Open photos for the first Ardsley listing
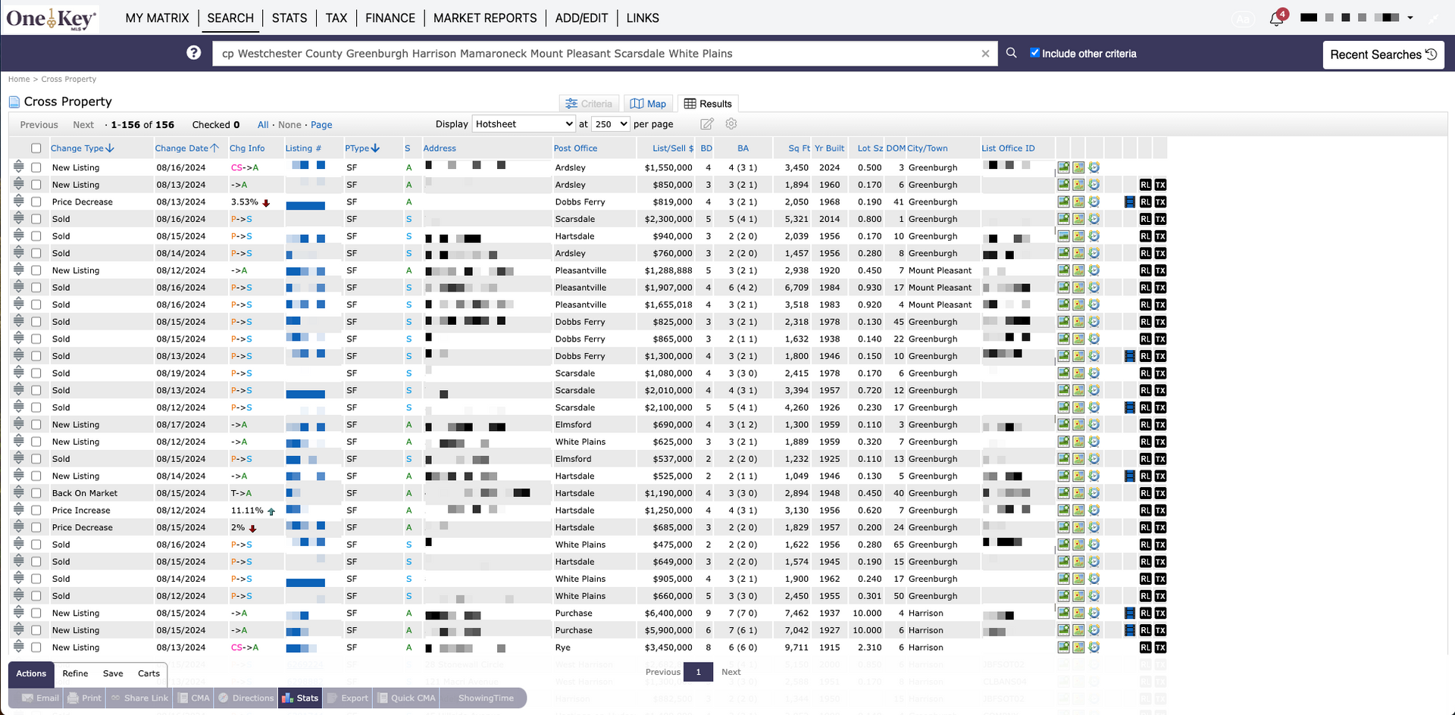This screenshot has height=715, width=1455. pyautogui.click(x=1063, y=167)
